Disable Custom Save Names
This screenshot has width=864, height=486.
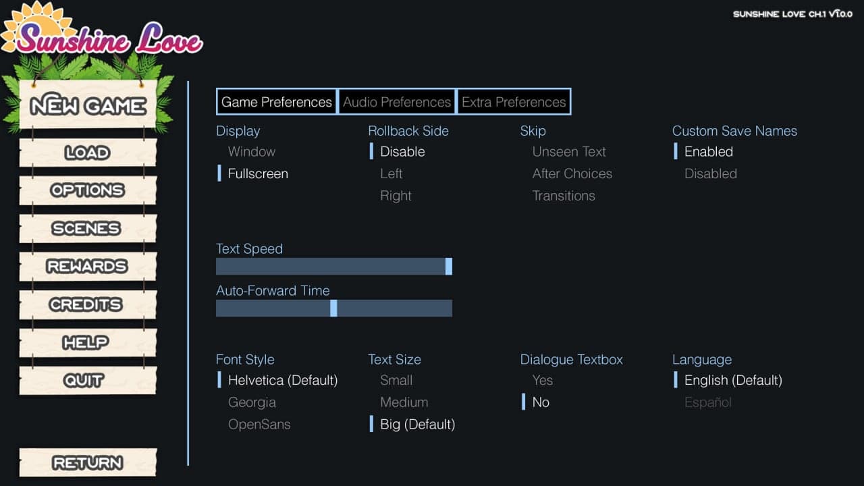(710, 173)
